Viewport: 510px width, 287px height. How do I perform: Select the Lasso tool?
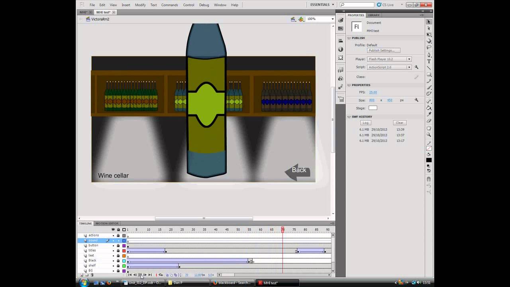429,48
